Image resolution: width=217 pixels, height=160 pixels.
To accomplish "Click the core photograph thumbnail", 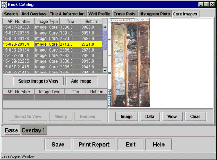I will (129, 63).
